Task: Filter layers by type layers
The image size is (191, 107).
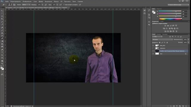Action: point(175,37)
